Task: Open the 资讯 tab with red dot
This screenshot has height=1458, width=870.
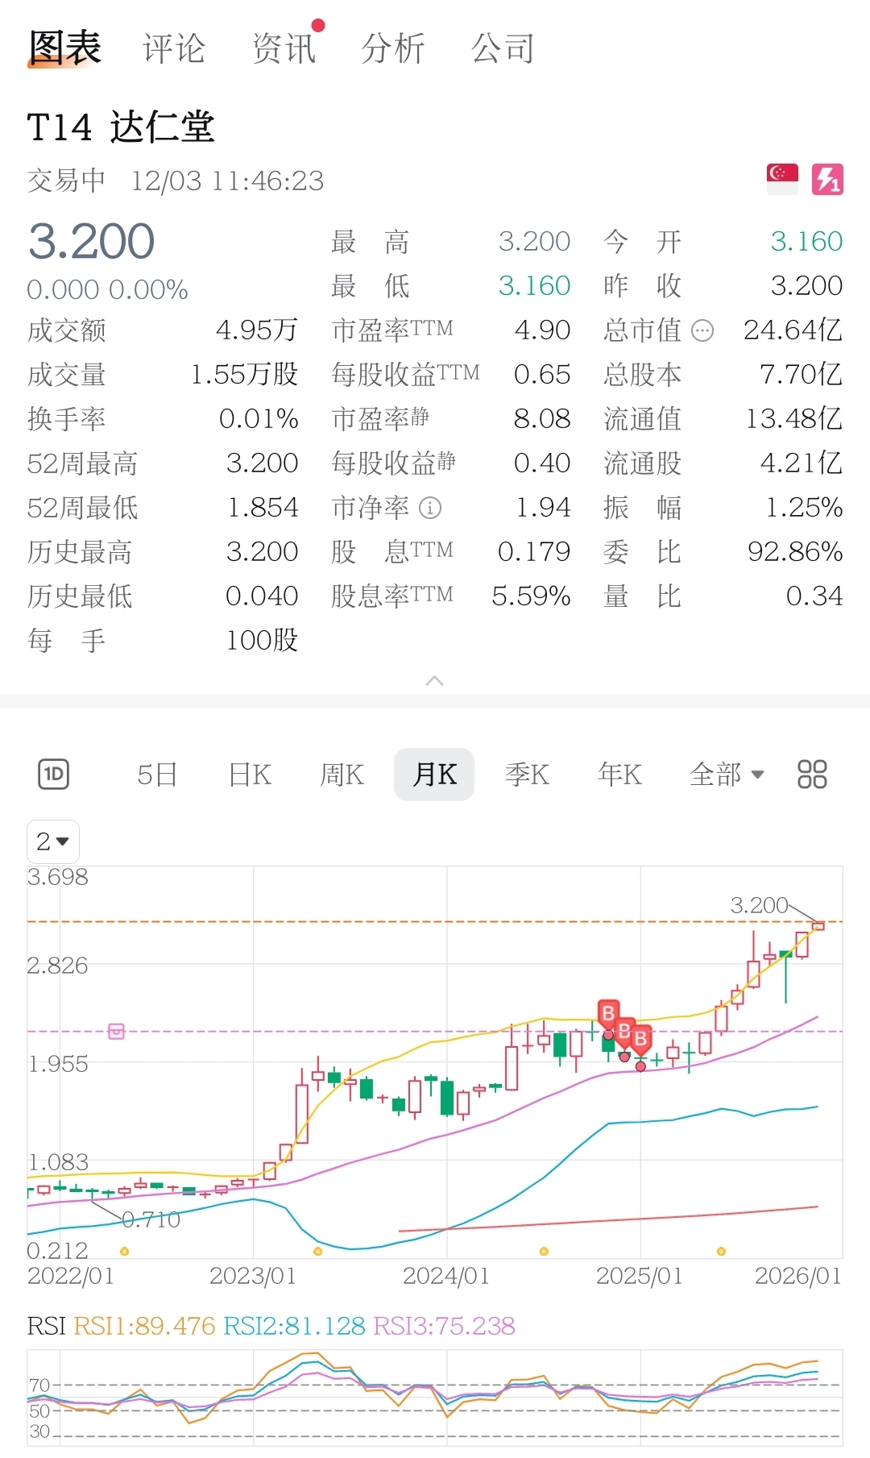Action: 284,48
